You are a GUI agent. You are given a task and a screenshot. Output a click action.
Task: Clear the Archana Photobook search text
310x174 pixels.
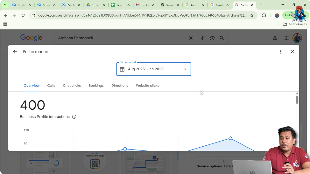191,38
